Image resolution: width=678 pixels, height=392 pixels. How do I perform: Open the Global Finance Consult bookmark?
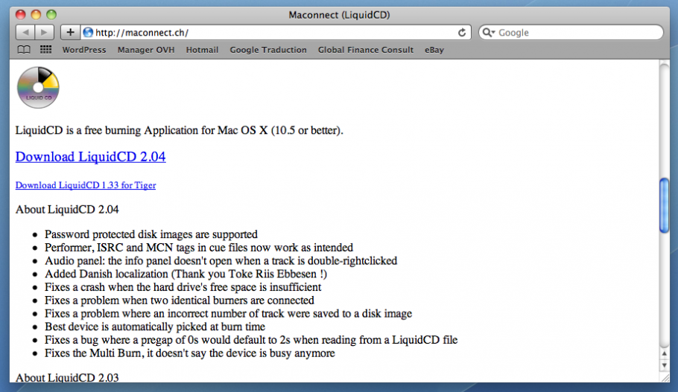[x=366, y=50]
